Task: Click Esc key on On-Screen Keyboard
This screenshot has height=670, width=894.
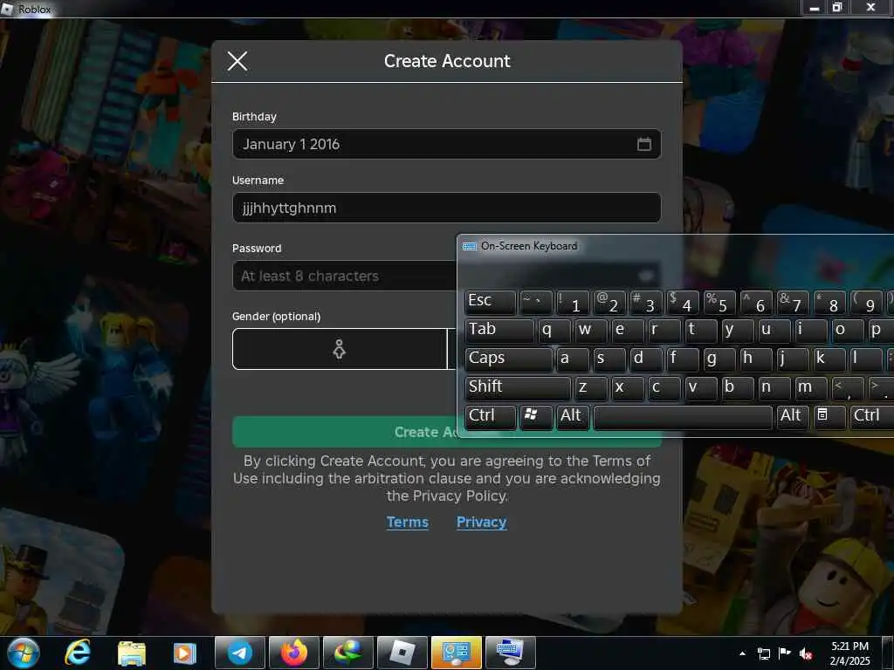Action: (x=491, y=301)
